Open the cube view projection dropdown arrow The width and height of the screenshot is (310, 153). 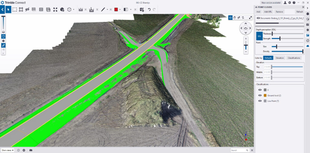74,9
